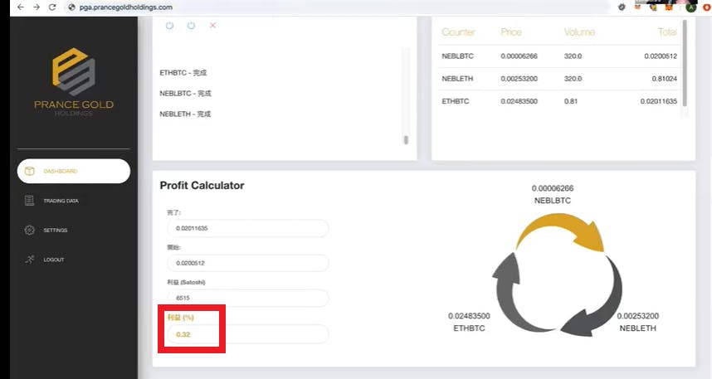712x379 pixels.
Task: Click the Logout running-figure icon
Action: point(30,260)
